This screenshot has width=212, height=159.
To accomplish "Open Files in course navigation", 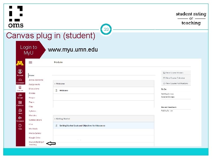I will click(31, 107).
